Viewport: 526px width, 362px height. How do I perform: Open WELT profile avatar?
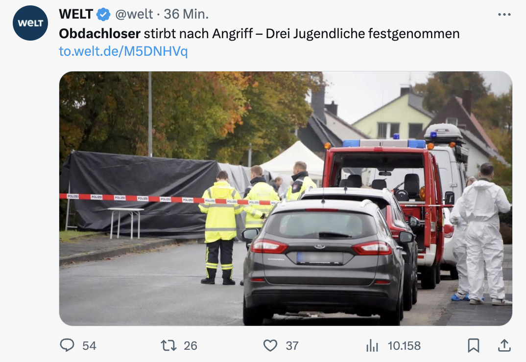pyautogui.click(x=30, y=23)
